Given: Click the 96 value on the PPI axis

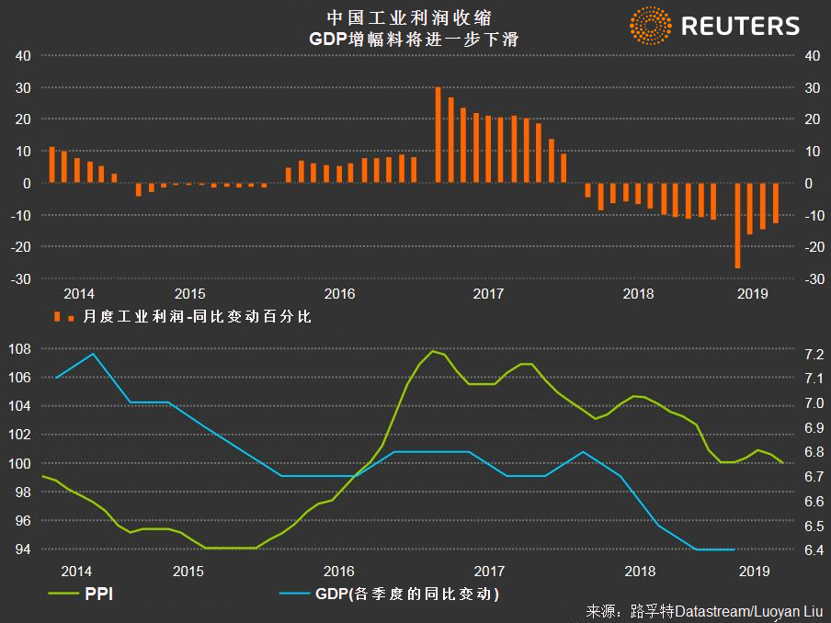Looking at the screenshot, I should (x=23, y=521).
